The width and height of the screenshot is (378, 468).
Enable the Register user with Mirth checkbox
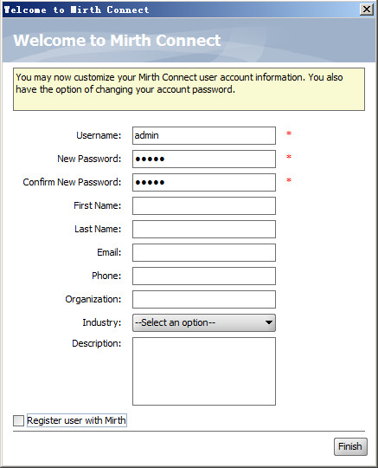18,421
